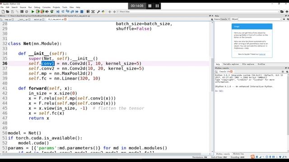Switch to File explorer tab
Screen dimensions: 289x162
[x=248, y=64]
